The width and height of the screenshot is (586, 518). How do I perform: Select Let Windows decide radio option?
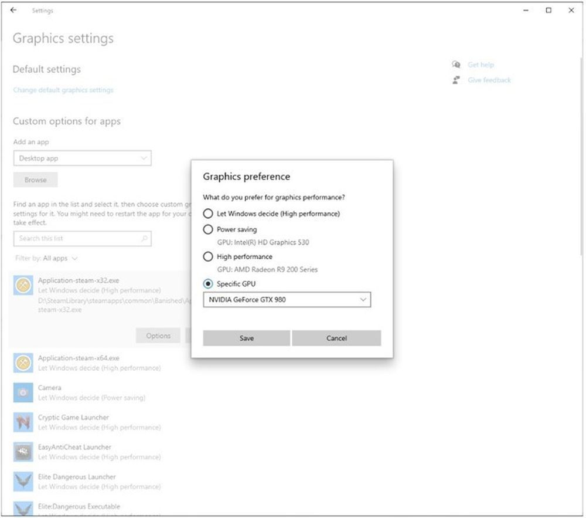click(x=208, y=214)
